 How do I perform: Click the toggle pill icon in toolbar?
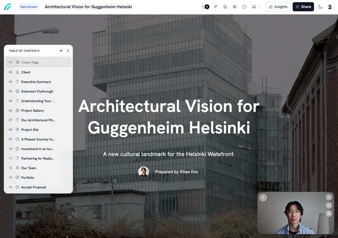(235, 7)
